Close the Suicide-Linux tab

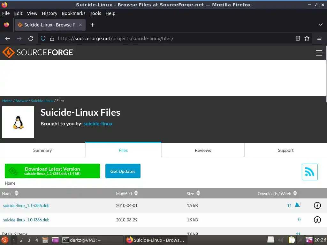coord(80,25)
